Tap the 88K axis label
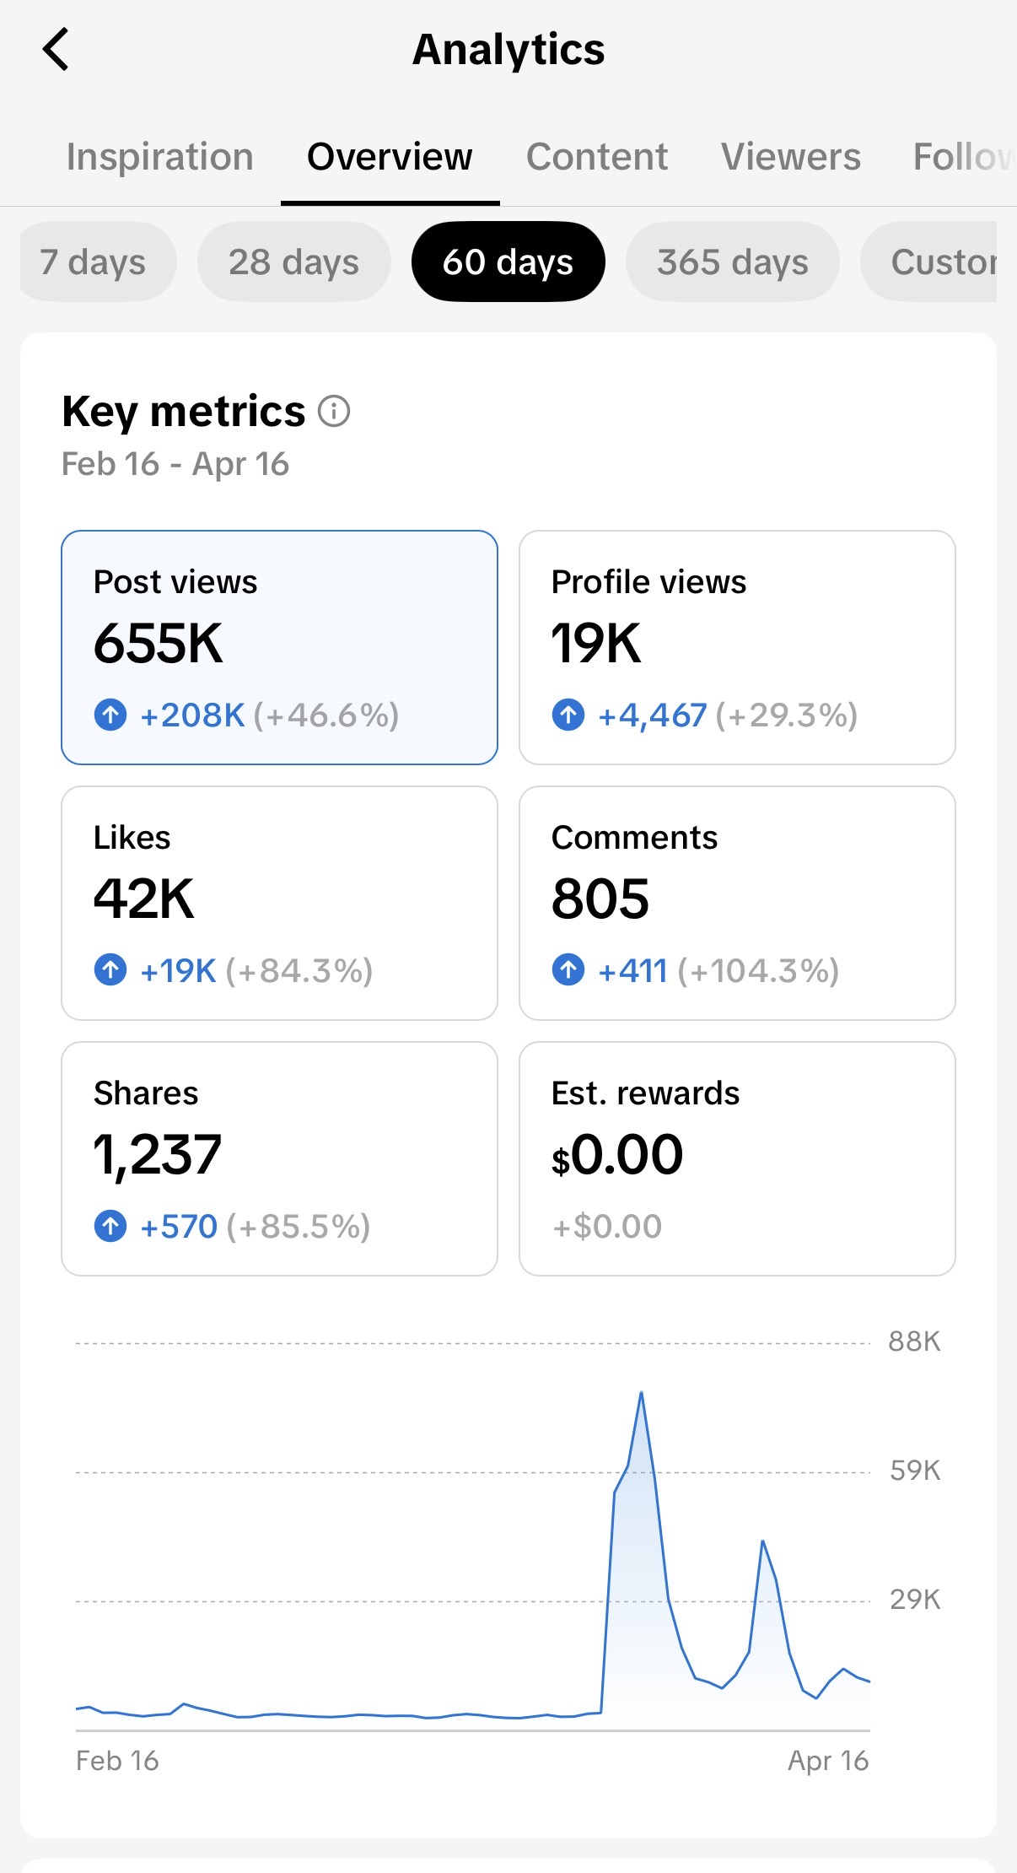The width and height of the screenshot is (1017, 1873). [x=914, y=1341]
